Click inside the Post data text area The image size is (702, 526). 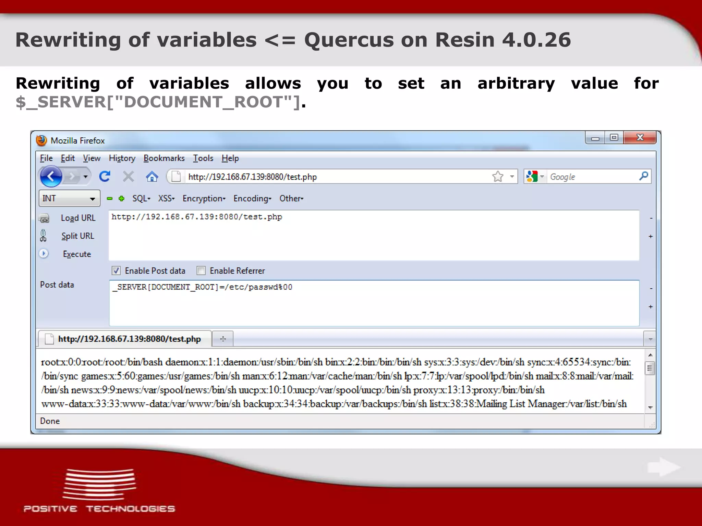coord(374,303)
